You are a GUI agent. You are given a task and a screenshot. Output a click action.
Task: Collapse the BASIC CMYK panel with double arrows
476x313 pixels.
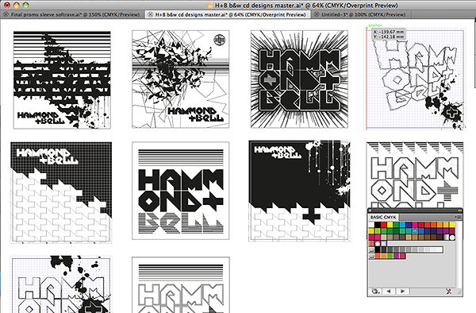click(460, 210)
